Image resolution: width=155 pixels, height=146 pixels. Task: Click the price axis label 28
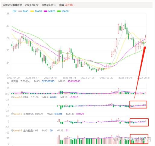pyautogui.click(x=8, y=13)
